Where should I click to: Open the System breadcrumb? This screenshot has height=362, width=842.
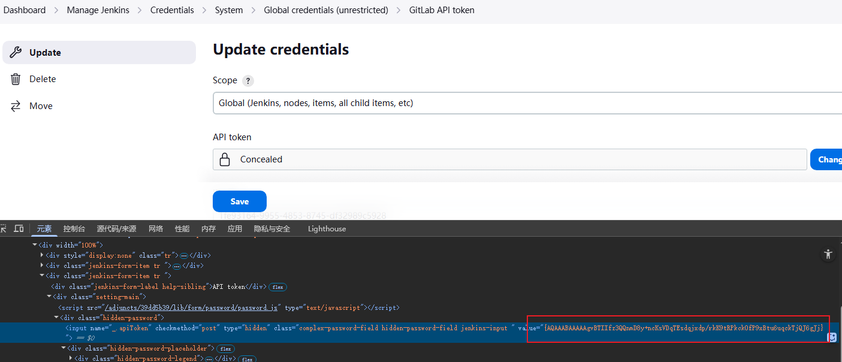pyautogui.click(x=229, y=10)
